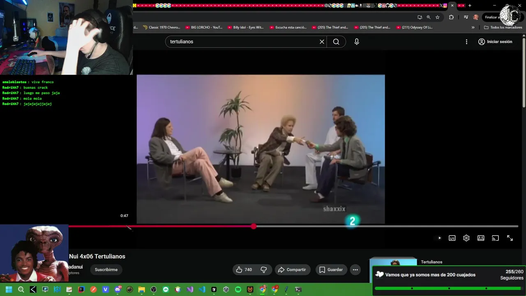Like the video with 740 likes

coord(244,270)
